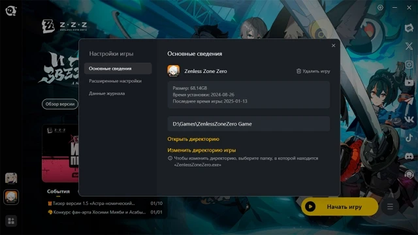Image resolution: width=418 pixels, height=235 pixels.
Task: Select the События news tab
Action: click(x=58, y=191)
